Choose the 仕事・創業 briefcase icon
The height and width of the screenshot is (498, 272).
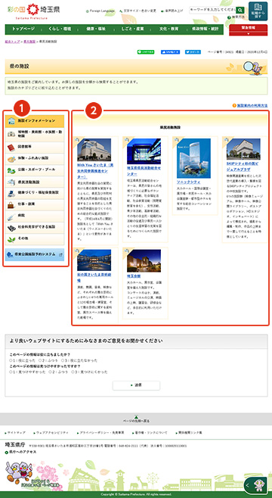pyautogui.click(x=11, y=204)
